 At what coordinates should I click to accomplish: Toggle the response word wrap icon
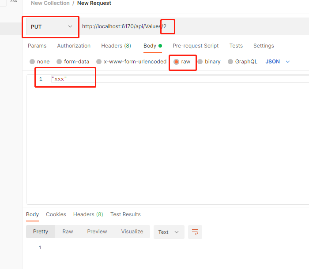coord(195,232)
